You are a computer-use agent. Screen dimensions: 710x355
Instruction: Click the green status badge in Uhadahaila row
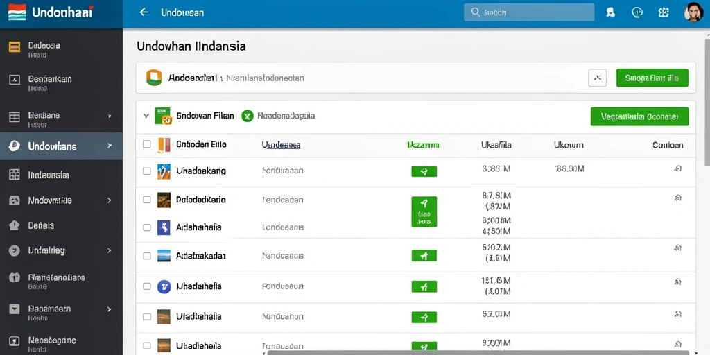[x=424, y=286]
